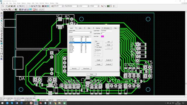Select the Plane type radio button
The image size is (187, 105).
95,45
